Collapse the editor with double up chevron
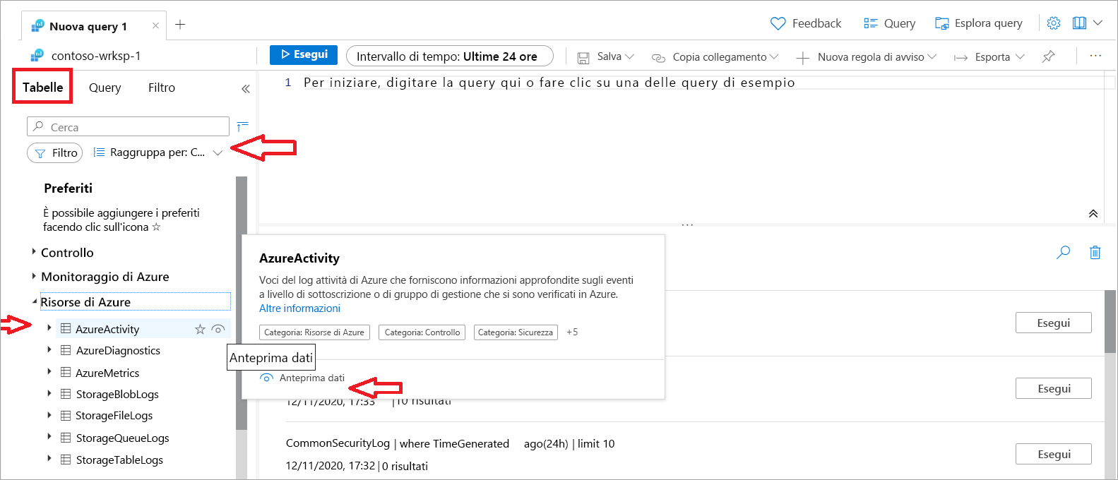 point(1093,213)
